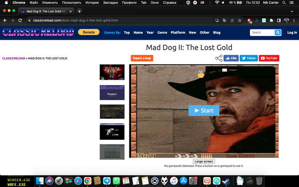
Task: Reload the ClassicReload page
Action: coord(20,20)
